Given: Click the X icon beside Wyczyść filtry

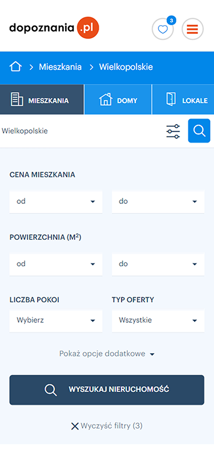Looking at the screenshot, I should tap(75, 427).
